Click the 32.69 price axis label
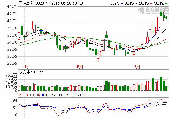 click(x=12, y=49)
